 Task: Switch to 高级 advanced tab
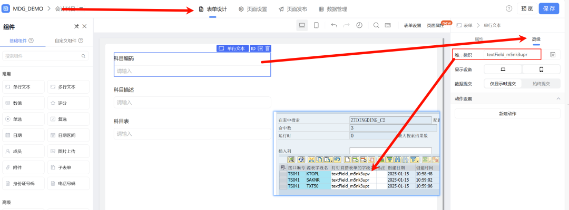[x=536, y=39]
